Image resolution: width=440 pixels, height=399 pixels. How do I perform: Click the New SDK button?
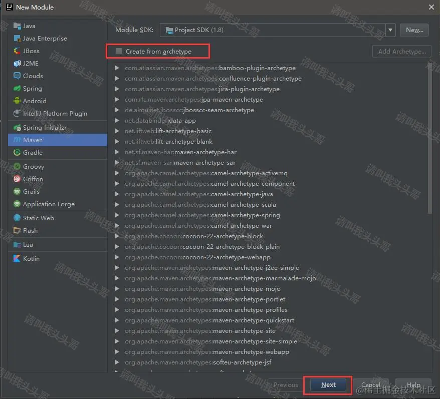[x=414, y=30]
